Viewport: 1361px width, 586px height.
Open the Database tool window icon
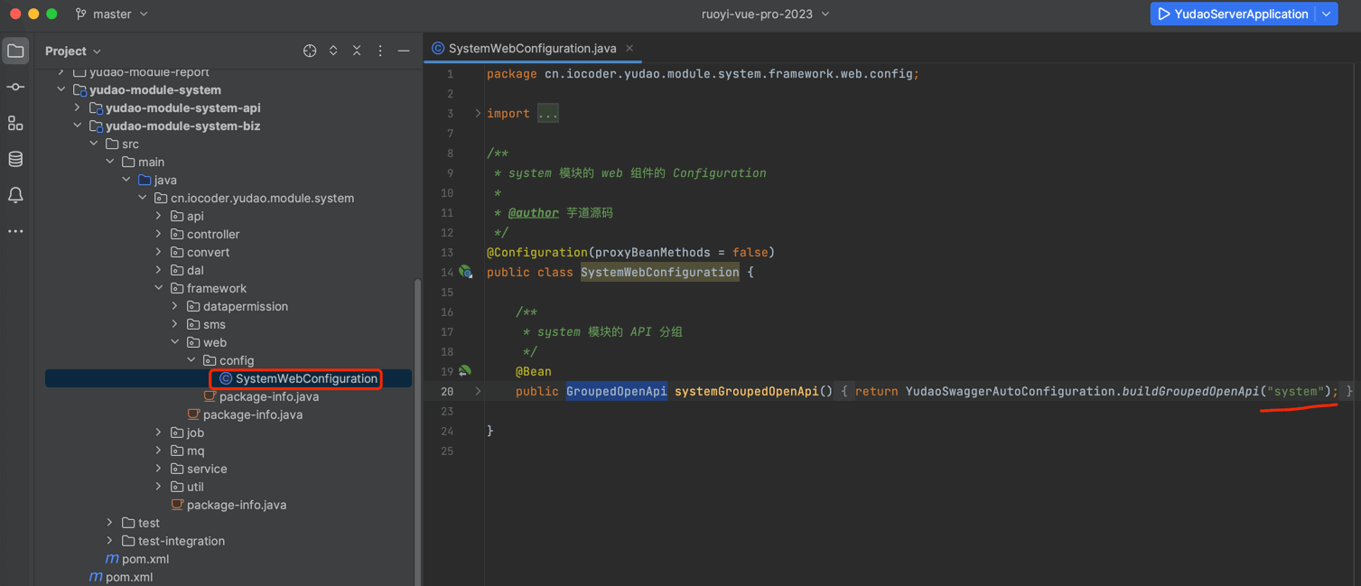coord(15,159)
